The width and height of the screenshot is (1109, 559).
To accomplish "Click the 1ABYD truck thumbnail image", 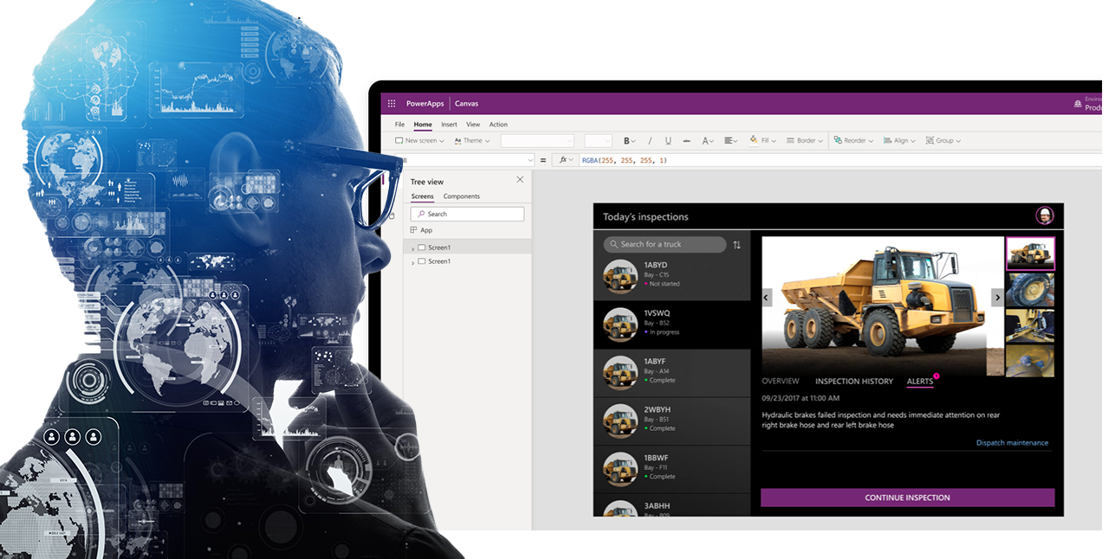I will [x=620, y=276].
